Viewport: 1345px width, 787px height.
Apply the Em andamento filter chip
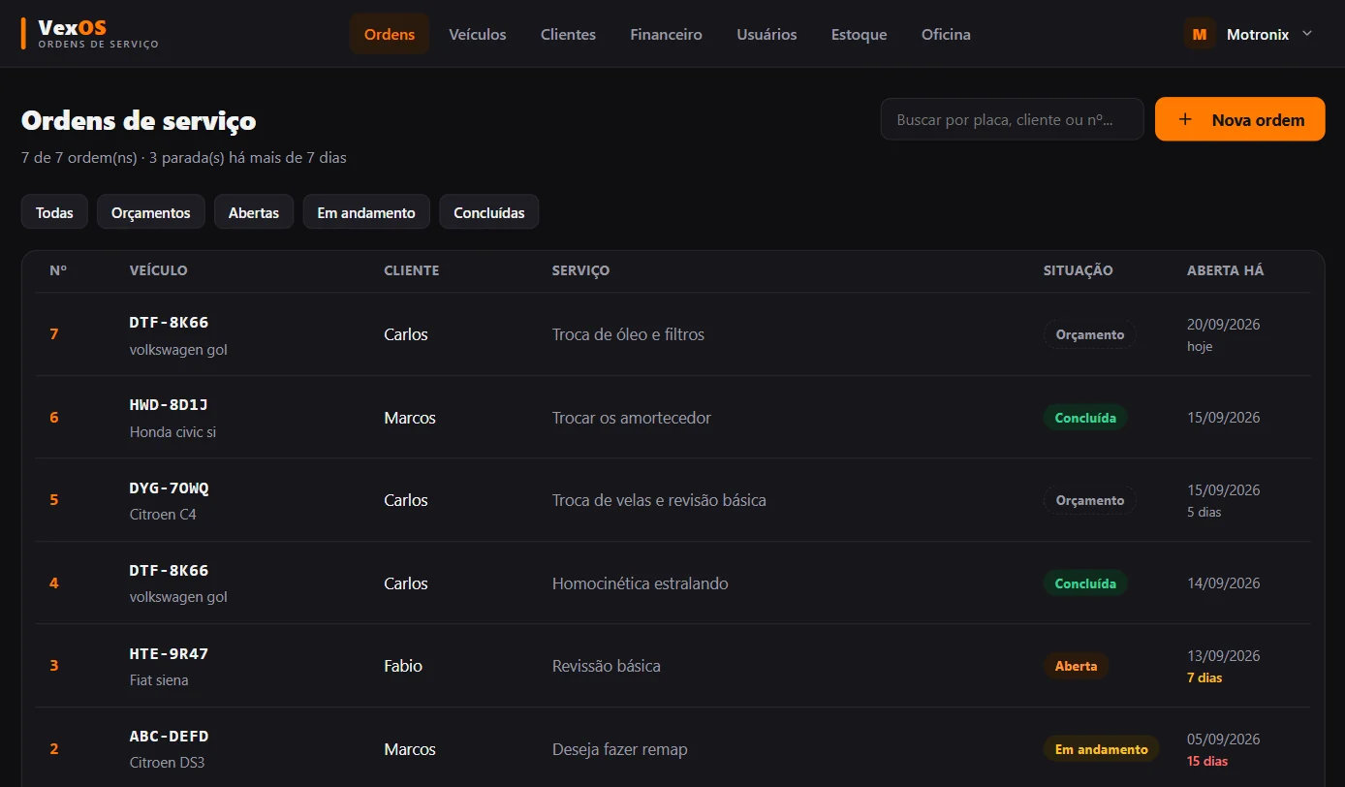point(366,212)
